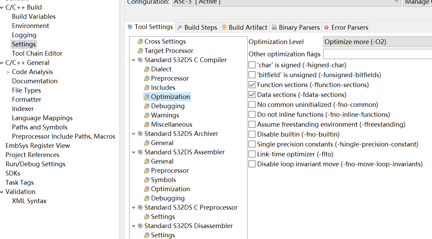Open the Optimization Level dropdown
Image resolution: width=432 pixels, height=239 pixels.
[377, 42]
